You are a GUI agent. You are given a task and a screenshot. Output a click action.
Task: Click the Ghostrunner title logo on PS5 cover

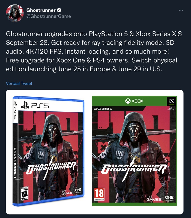tap(51, 168)
